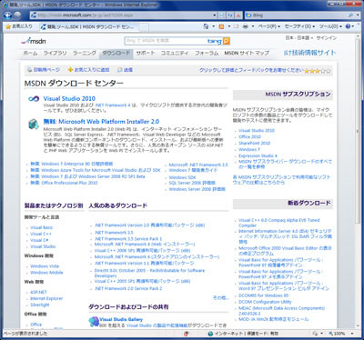Open the Office 2010 subscription link
This screenshot has width=364, height=340.
(250, 137)
